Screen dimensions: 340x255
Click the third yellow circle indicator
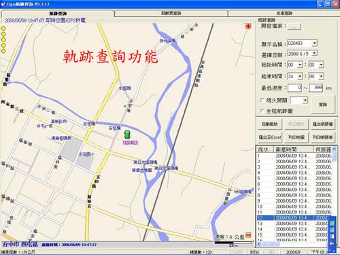pos(3,39)
